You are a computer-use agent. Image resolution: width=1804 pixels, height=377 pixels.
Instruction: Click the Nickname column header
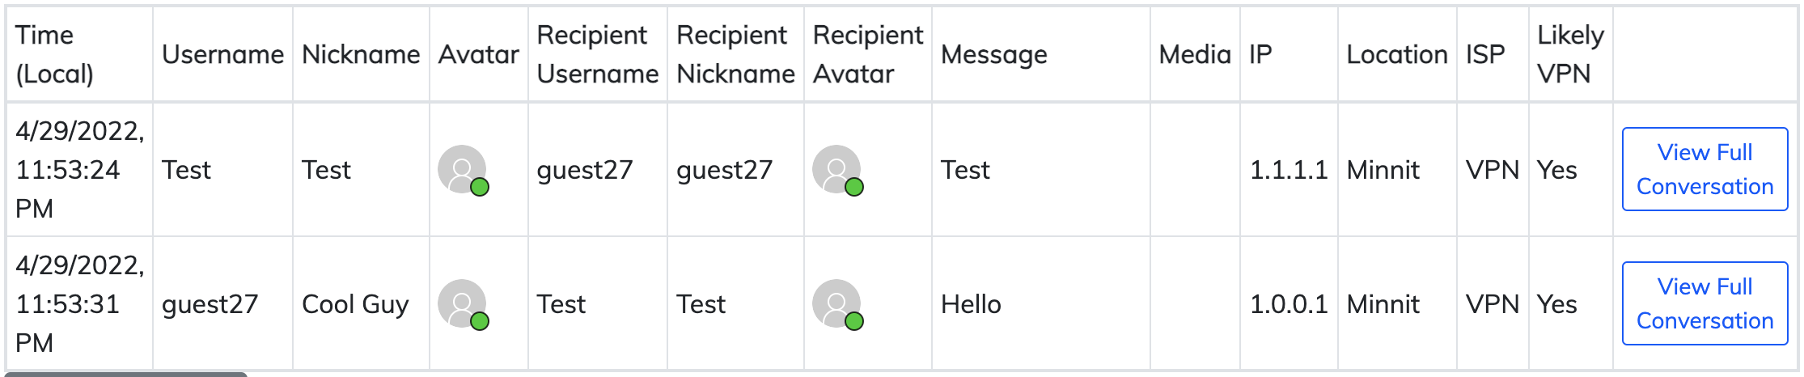[x=361, y=54]
